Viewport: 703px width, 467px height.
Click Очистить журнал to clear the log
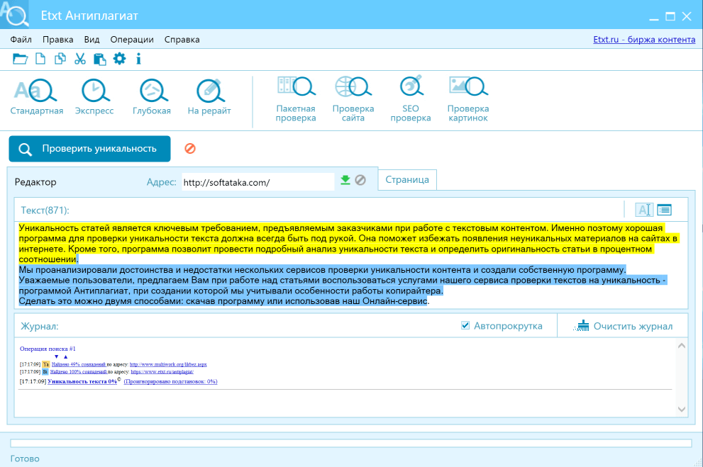624,326
